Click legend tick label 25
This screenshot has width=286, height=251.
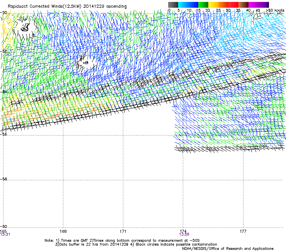(218, 10)
